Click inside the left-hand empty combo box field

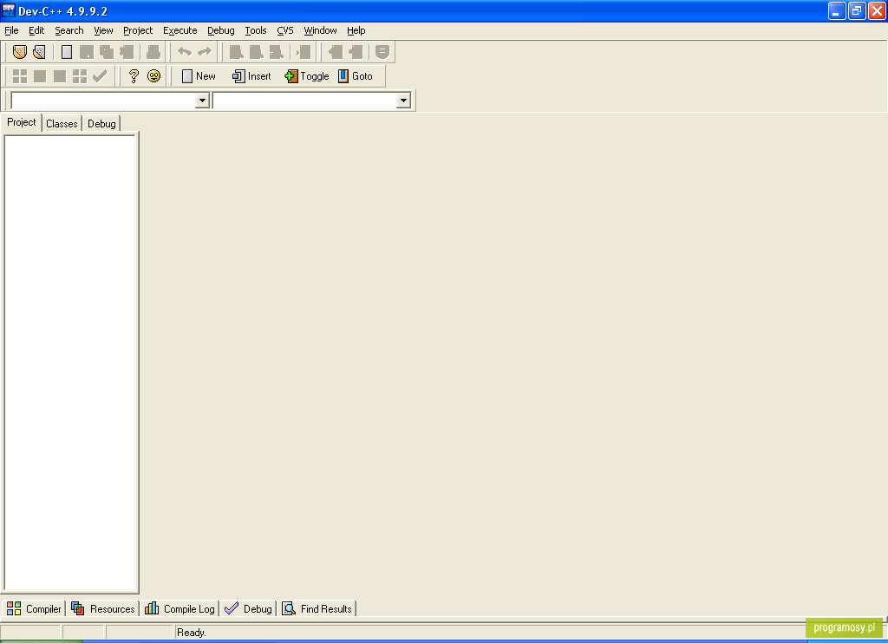[x=104, y=101]
